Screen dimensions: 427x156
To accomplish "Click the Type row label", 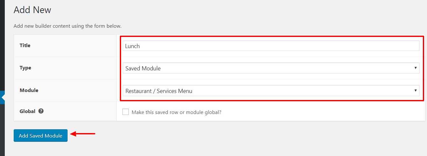I will pos(25,68).
